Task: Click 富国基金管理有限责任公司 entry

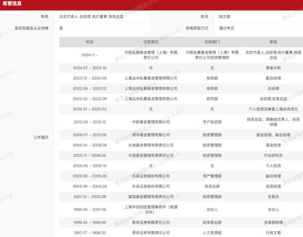Action: point(151,196)
